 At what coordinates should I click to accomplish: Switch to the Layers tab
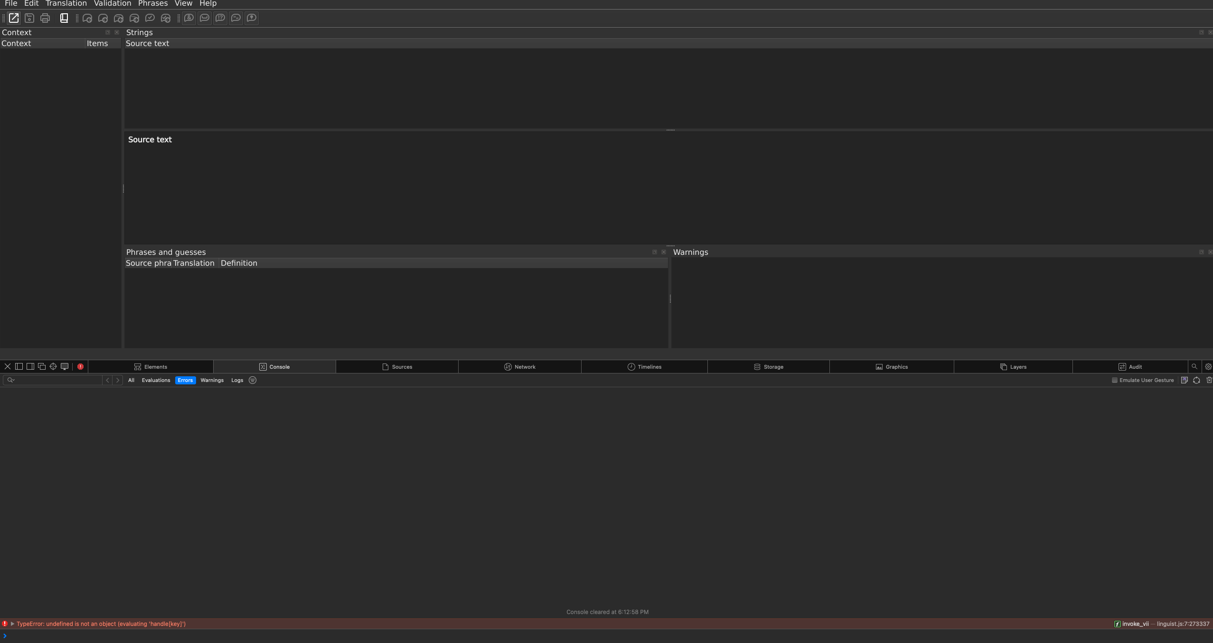1013,367
